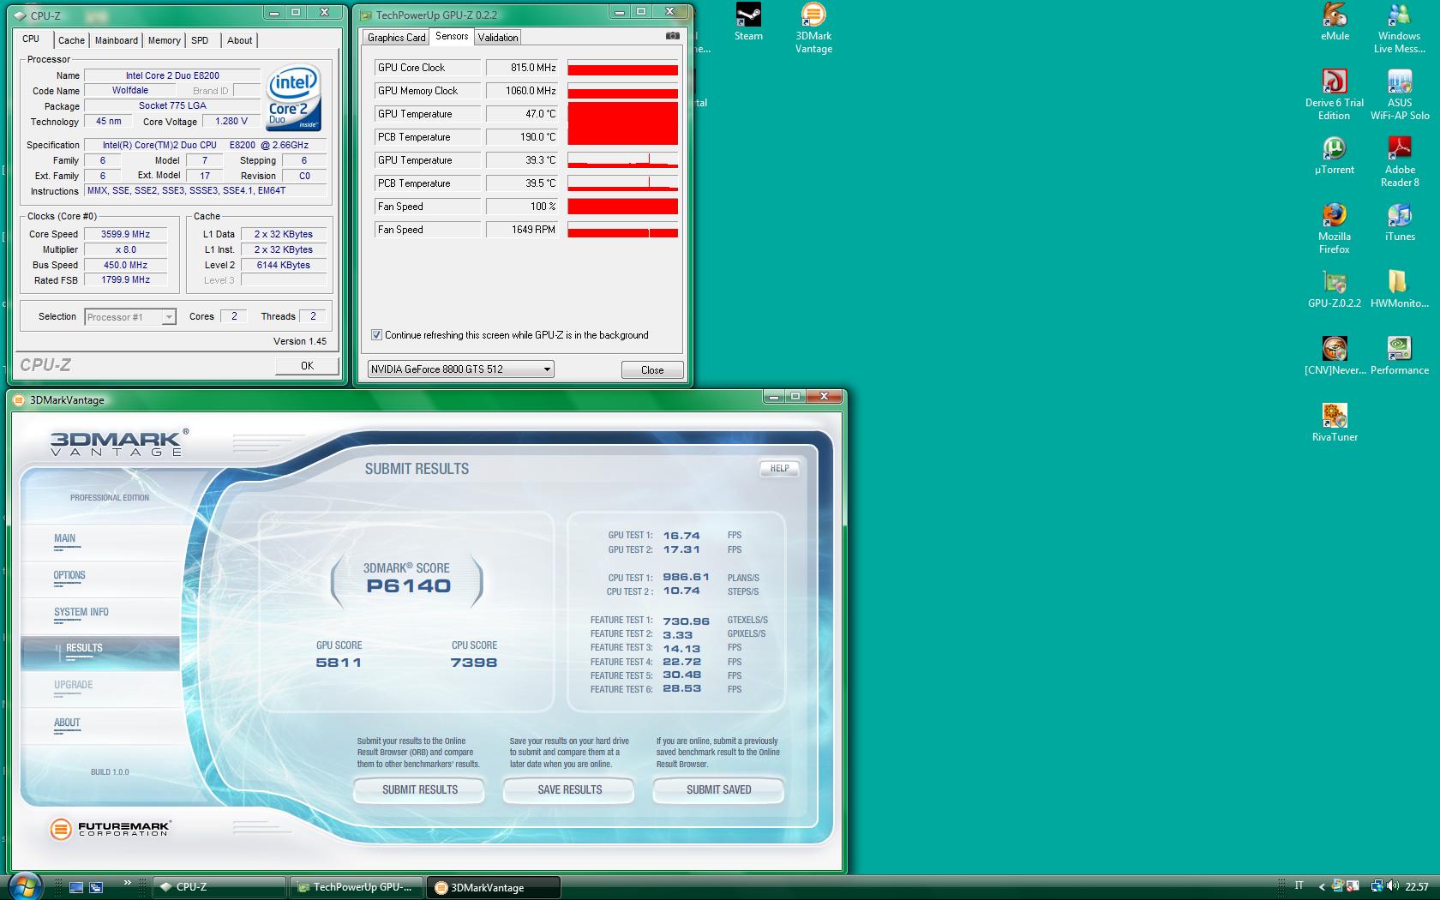Screen dimensions: 1440x900
Task: Click the 3DMarkVantage taskbar button
Action: coord(495,887)
